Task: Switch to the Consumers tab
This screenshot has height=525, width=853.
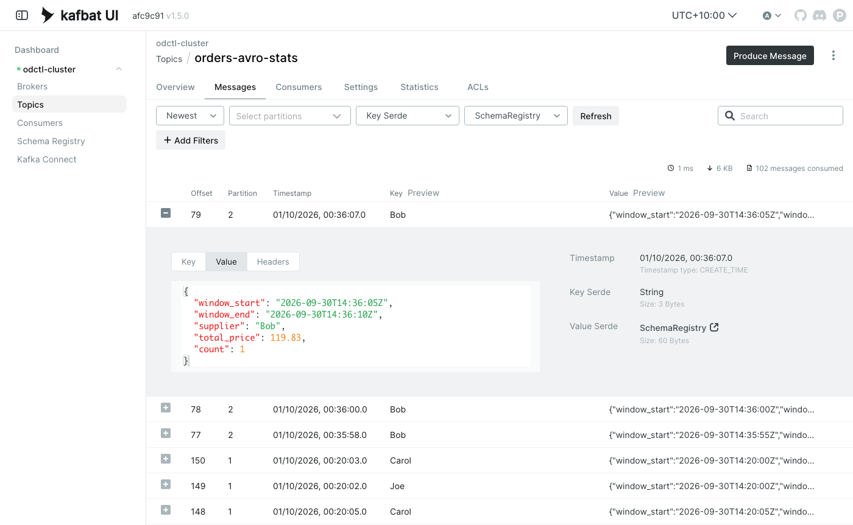Action: pyautogui.click(x=299, y=87)
